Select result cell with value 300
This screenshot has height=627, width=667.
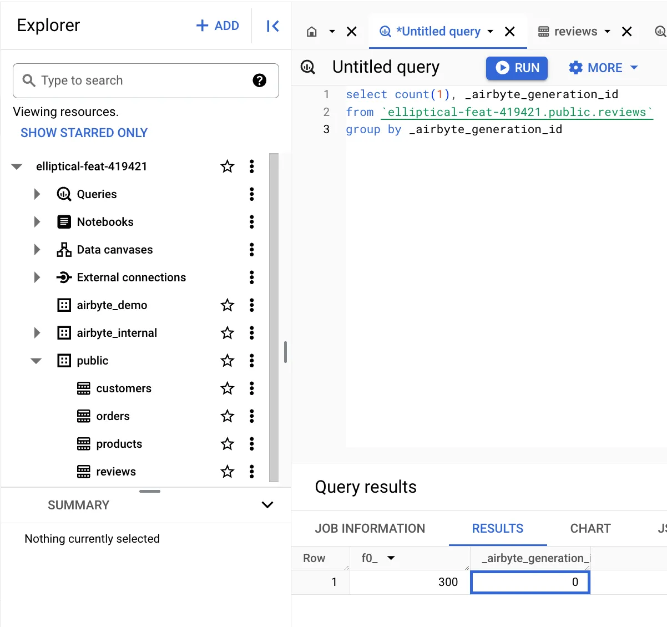(x=410, y=582)
